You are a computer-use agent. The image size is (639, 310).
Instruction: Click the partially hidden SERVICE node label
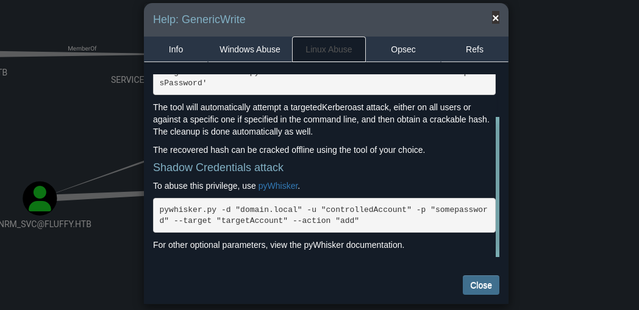coord(127,80)
